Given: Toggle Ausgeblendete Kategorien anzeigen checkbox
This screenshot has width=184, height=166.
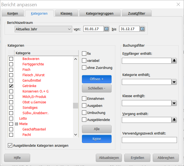Looking at the screenshot, I should coord(10,146).
